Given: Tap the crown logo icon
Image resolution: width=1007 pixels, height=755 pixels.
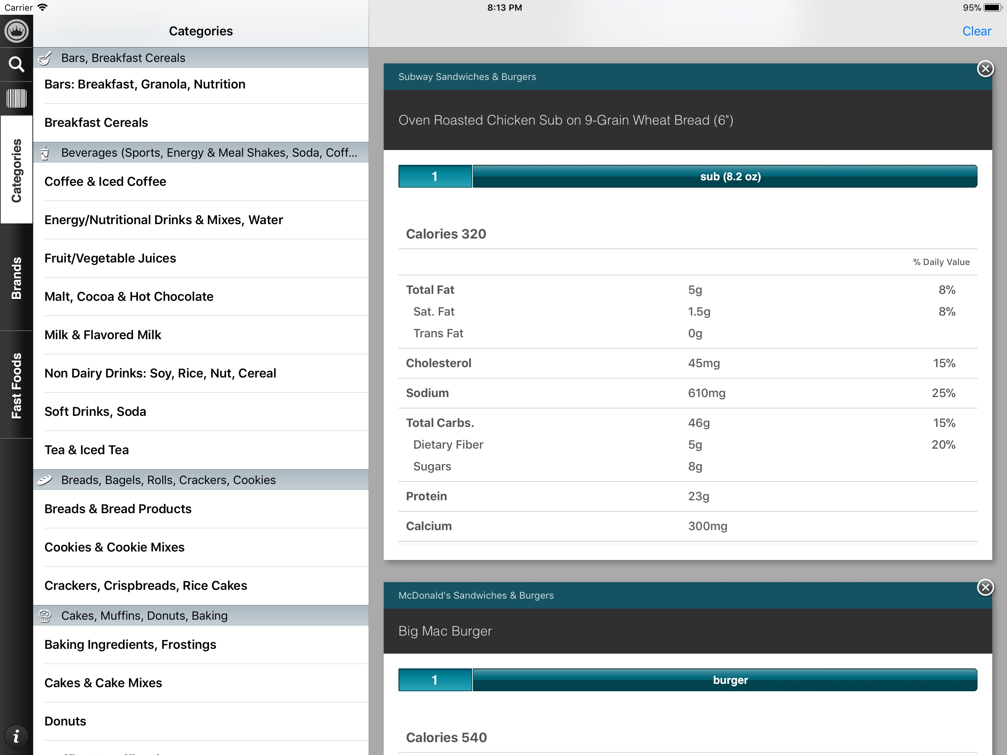Looking at the screenshot, I should coord(16,31).
